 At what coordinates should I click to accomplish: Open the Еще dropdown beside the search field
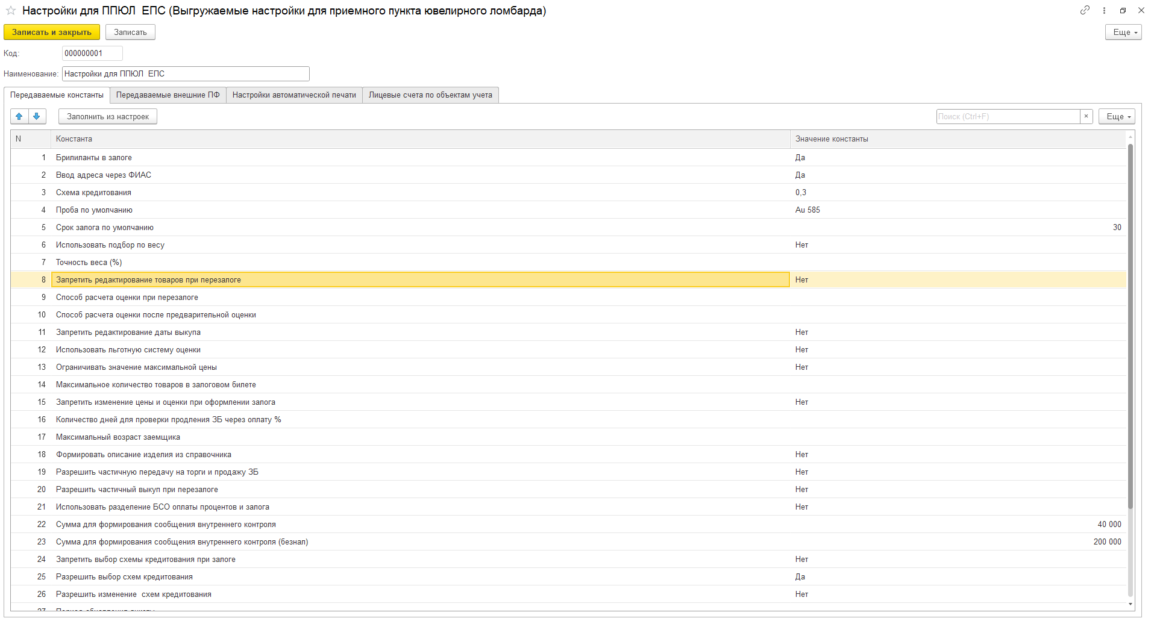point(1117,116)
